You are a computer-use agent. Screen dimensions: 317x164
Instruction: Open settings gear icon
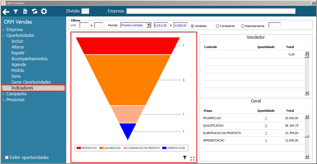click(x=44, y=11)
